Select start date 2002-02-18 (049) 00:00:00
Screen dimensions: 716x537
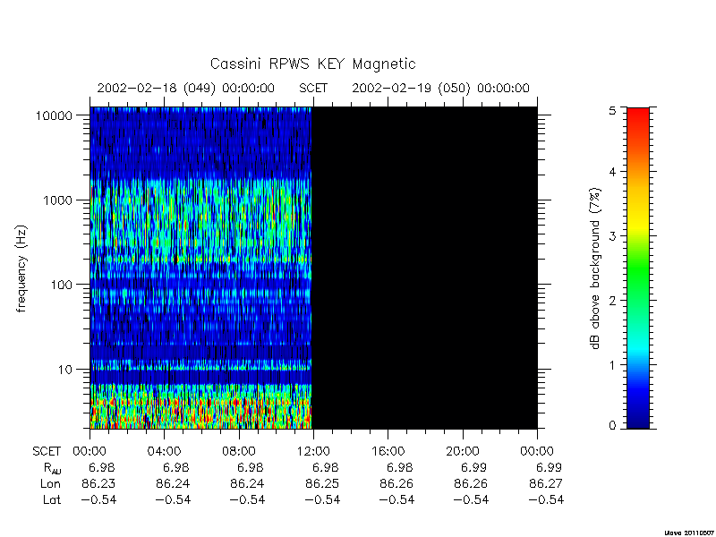[186, 88]
